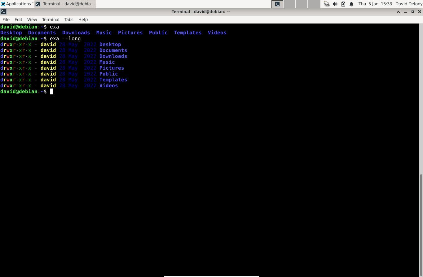
Task: Click the terminal cursor at the last prompt
Action: [51, 92]
